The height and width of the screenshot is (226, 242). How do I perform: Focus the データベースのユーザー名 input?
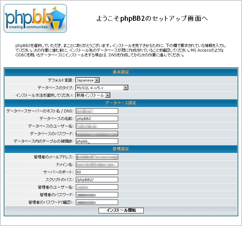97,126
